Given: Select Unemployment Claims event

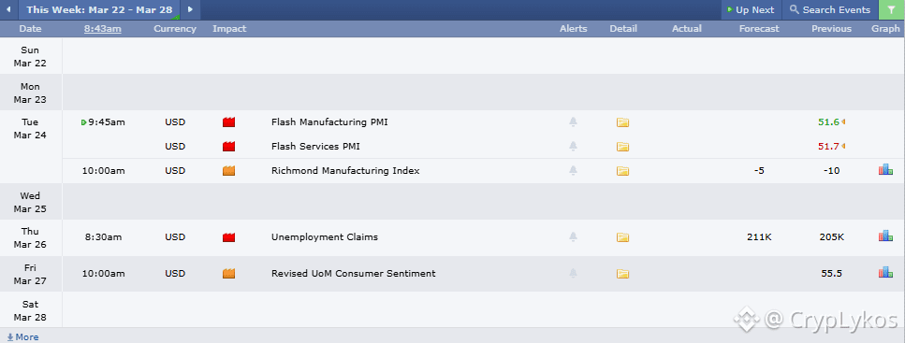Looking at the screenshot, I should pos(325,237).
